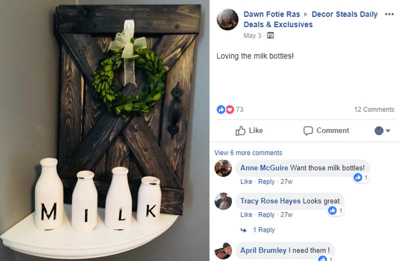
Task: Open Dawn Fotie Ras profile name link
Action: (271, 14)
